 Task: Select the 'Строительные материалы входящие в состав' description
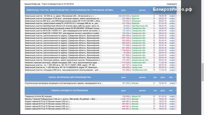point(64,83)
